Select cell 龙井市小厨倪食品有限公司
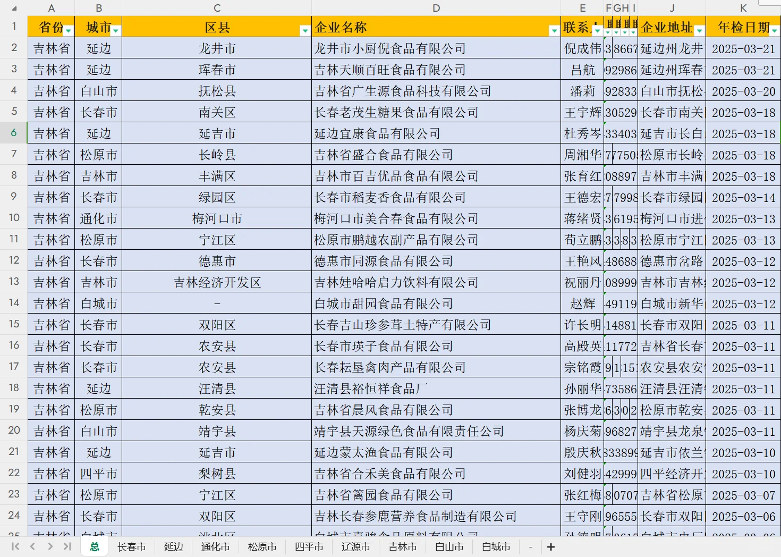781x557 pixels. coord(436,48)
